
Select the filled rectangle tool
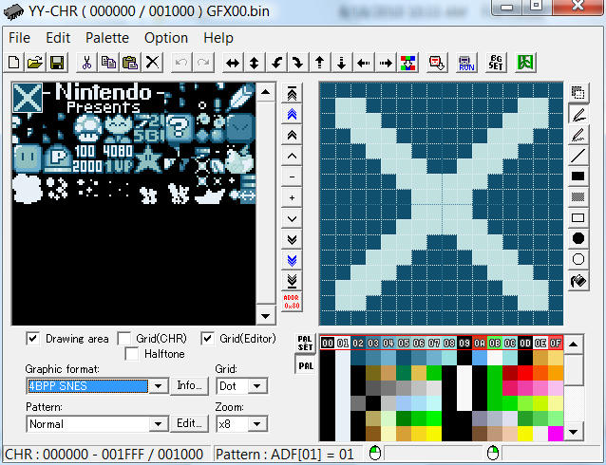tap(578, 177)
